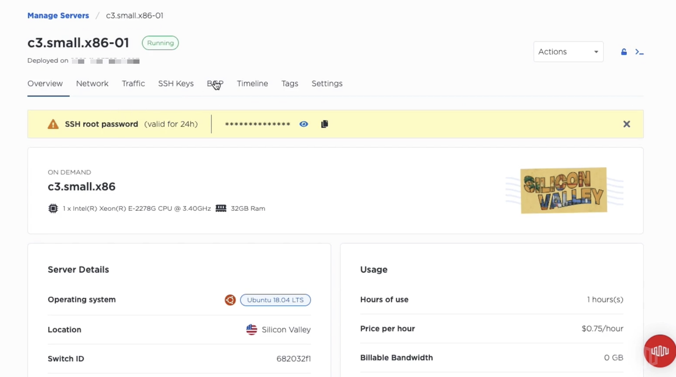Click the c3.small.x86-01 server title
Screen dimensions: 676x377
[78, 43]
